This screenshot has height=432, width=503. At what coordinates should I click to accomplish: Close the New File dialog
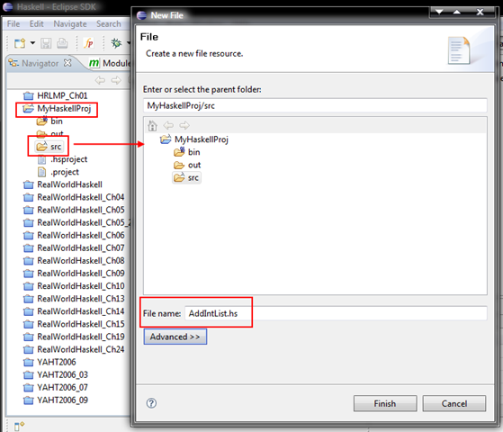tap(480, 13)
